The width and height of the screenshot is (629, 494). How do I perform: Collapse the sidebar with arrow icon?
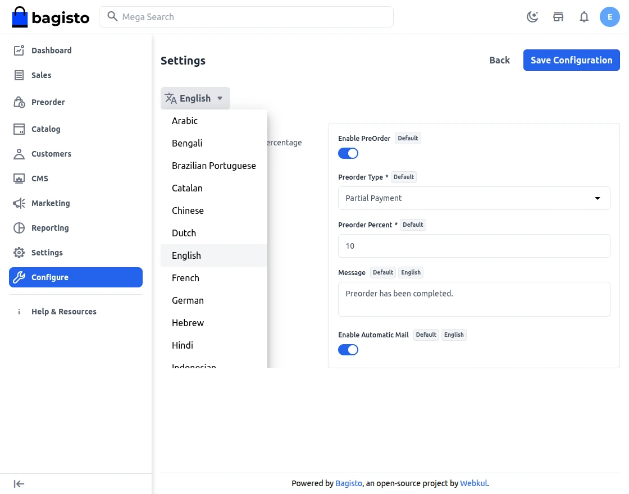click(x=19, y=484)
